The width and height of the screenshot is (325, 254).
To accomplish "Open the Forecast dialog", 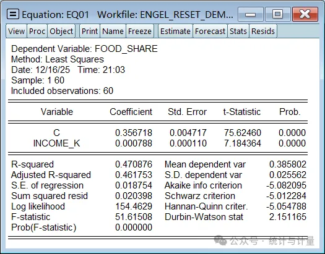I will tap(210, 32).
